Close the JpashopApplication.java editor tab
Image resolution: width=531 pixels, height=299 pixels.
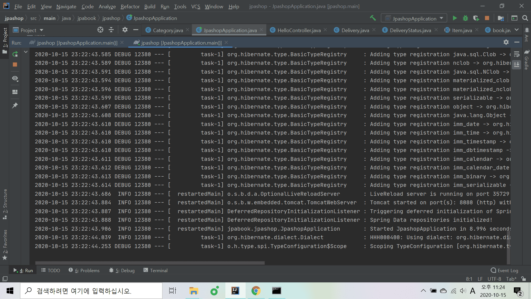pyautogui.click(x=261, y=30)
